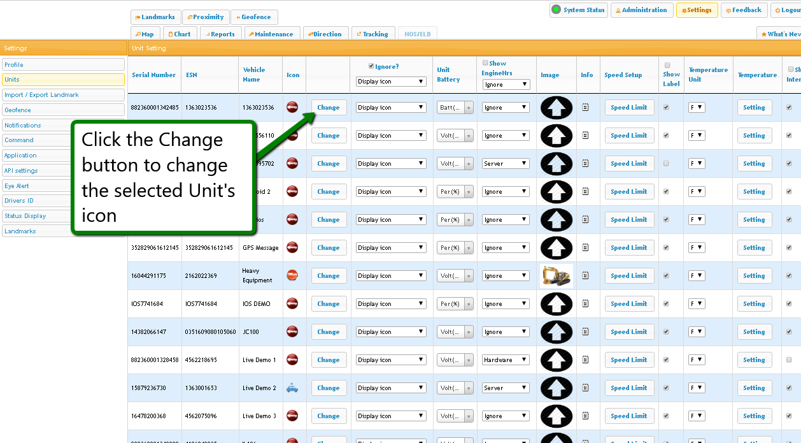The image size is (801, 443).
Task: Click Change button for Live Demo 3
Action: pos(329,416)
